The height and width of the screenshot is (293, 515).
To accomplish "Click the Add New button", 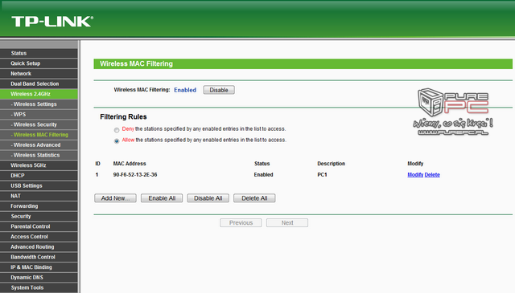I will point(115,198).
